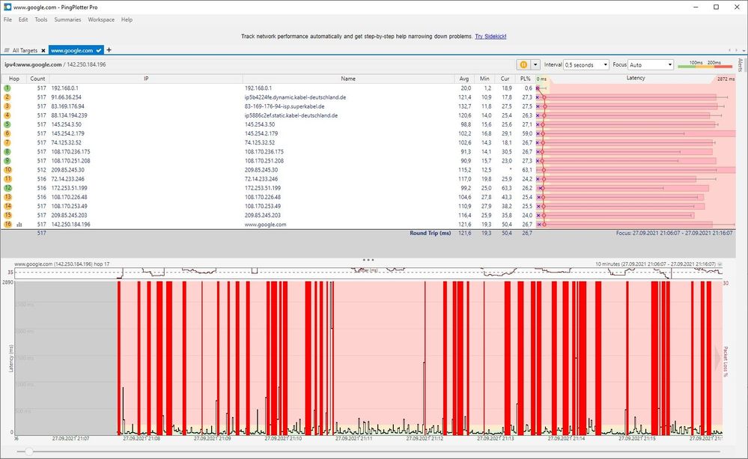This screenshot has height=459, width=748.
Task: Select hop 5 green circle icon
Action: 7,124
